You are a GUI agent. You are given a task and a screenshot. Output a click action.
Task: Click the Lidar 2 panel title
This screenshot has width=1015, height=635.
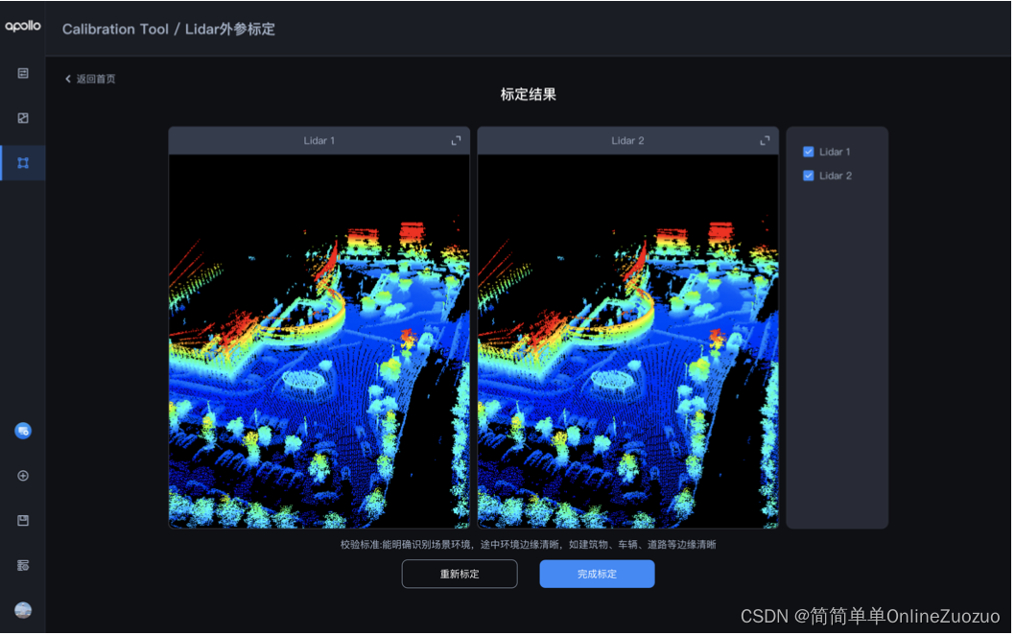pos(628,140)
